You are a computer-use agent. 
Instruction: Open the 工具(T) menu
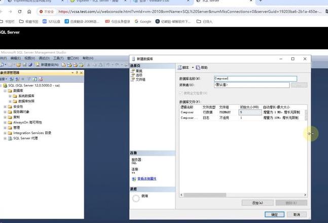point(58,58)
